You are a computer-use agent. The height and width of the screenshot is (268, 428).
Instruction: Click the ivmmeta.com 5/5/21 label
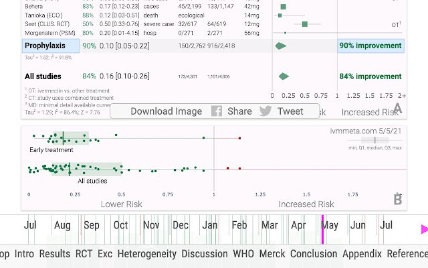coord(366,131)
